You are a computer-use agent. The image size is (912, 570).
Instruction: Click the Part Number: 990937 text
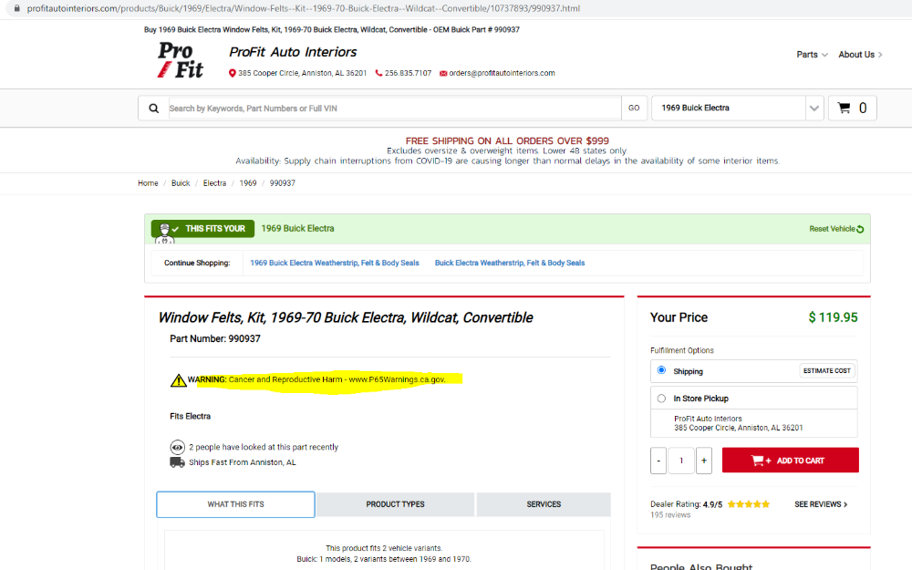coord(215,339)
